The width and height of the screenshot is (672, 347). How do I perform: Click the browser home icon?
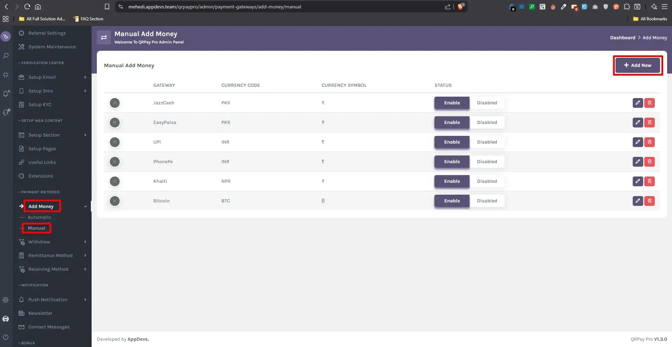click(38, 7)
